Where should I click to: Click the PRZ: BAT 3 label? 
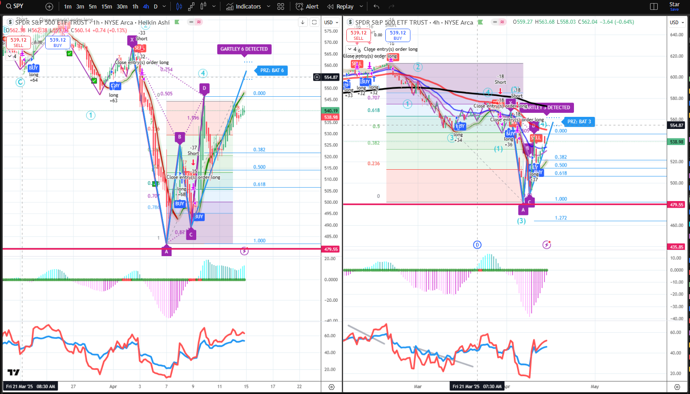coord(579,122)
